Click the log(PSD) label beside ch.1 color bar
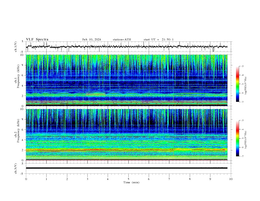260x201 pixels. [x=246, y=86]
